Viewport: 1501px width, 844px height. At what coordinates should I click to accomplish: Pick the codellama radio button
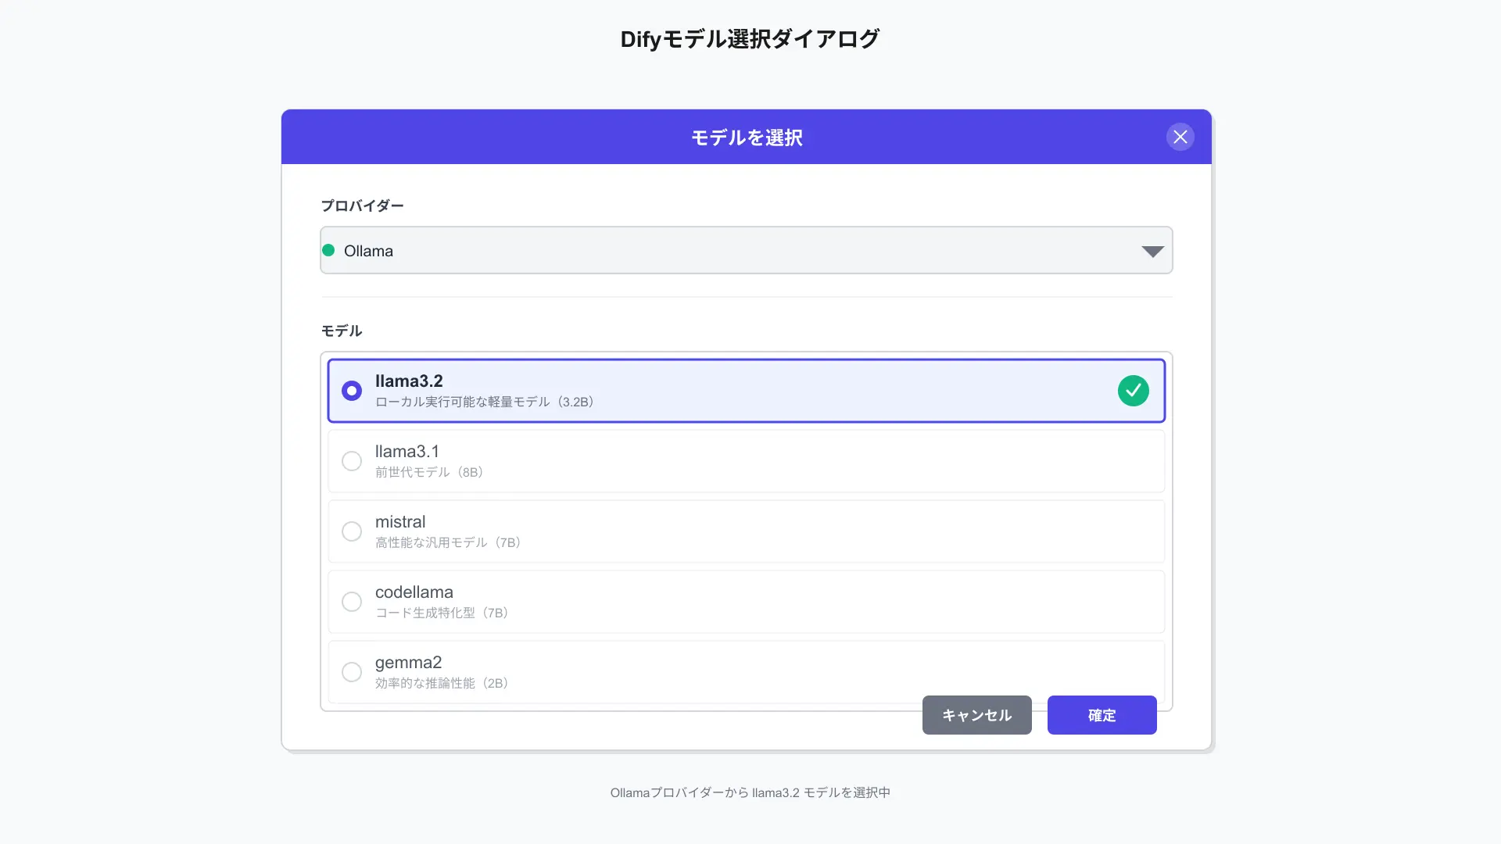coord(352,602)
